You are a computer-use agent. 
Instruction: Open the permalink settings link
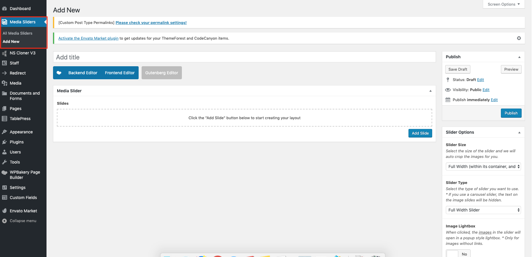151,23
